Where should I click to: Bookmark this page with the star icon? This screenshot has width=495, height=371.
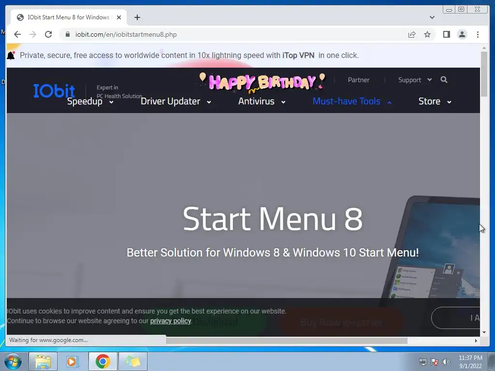[427, 34]
